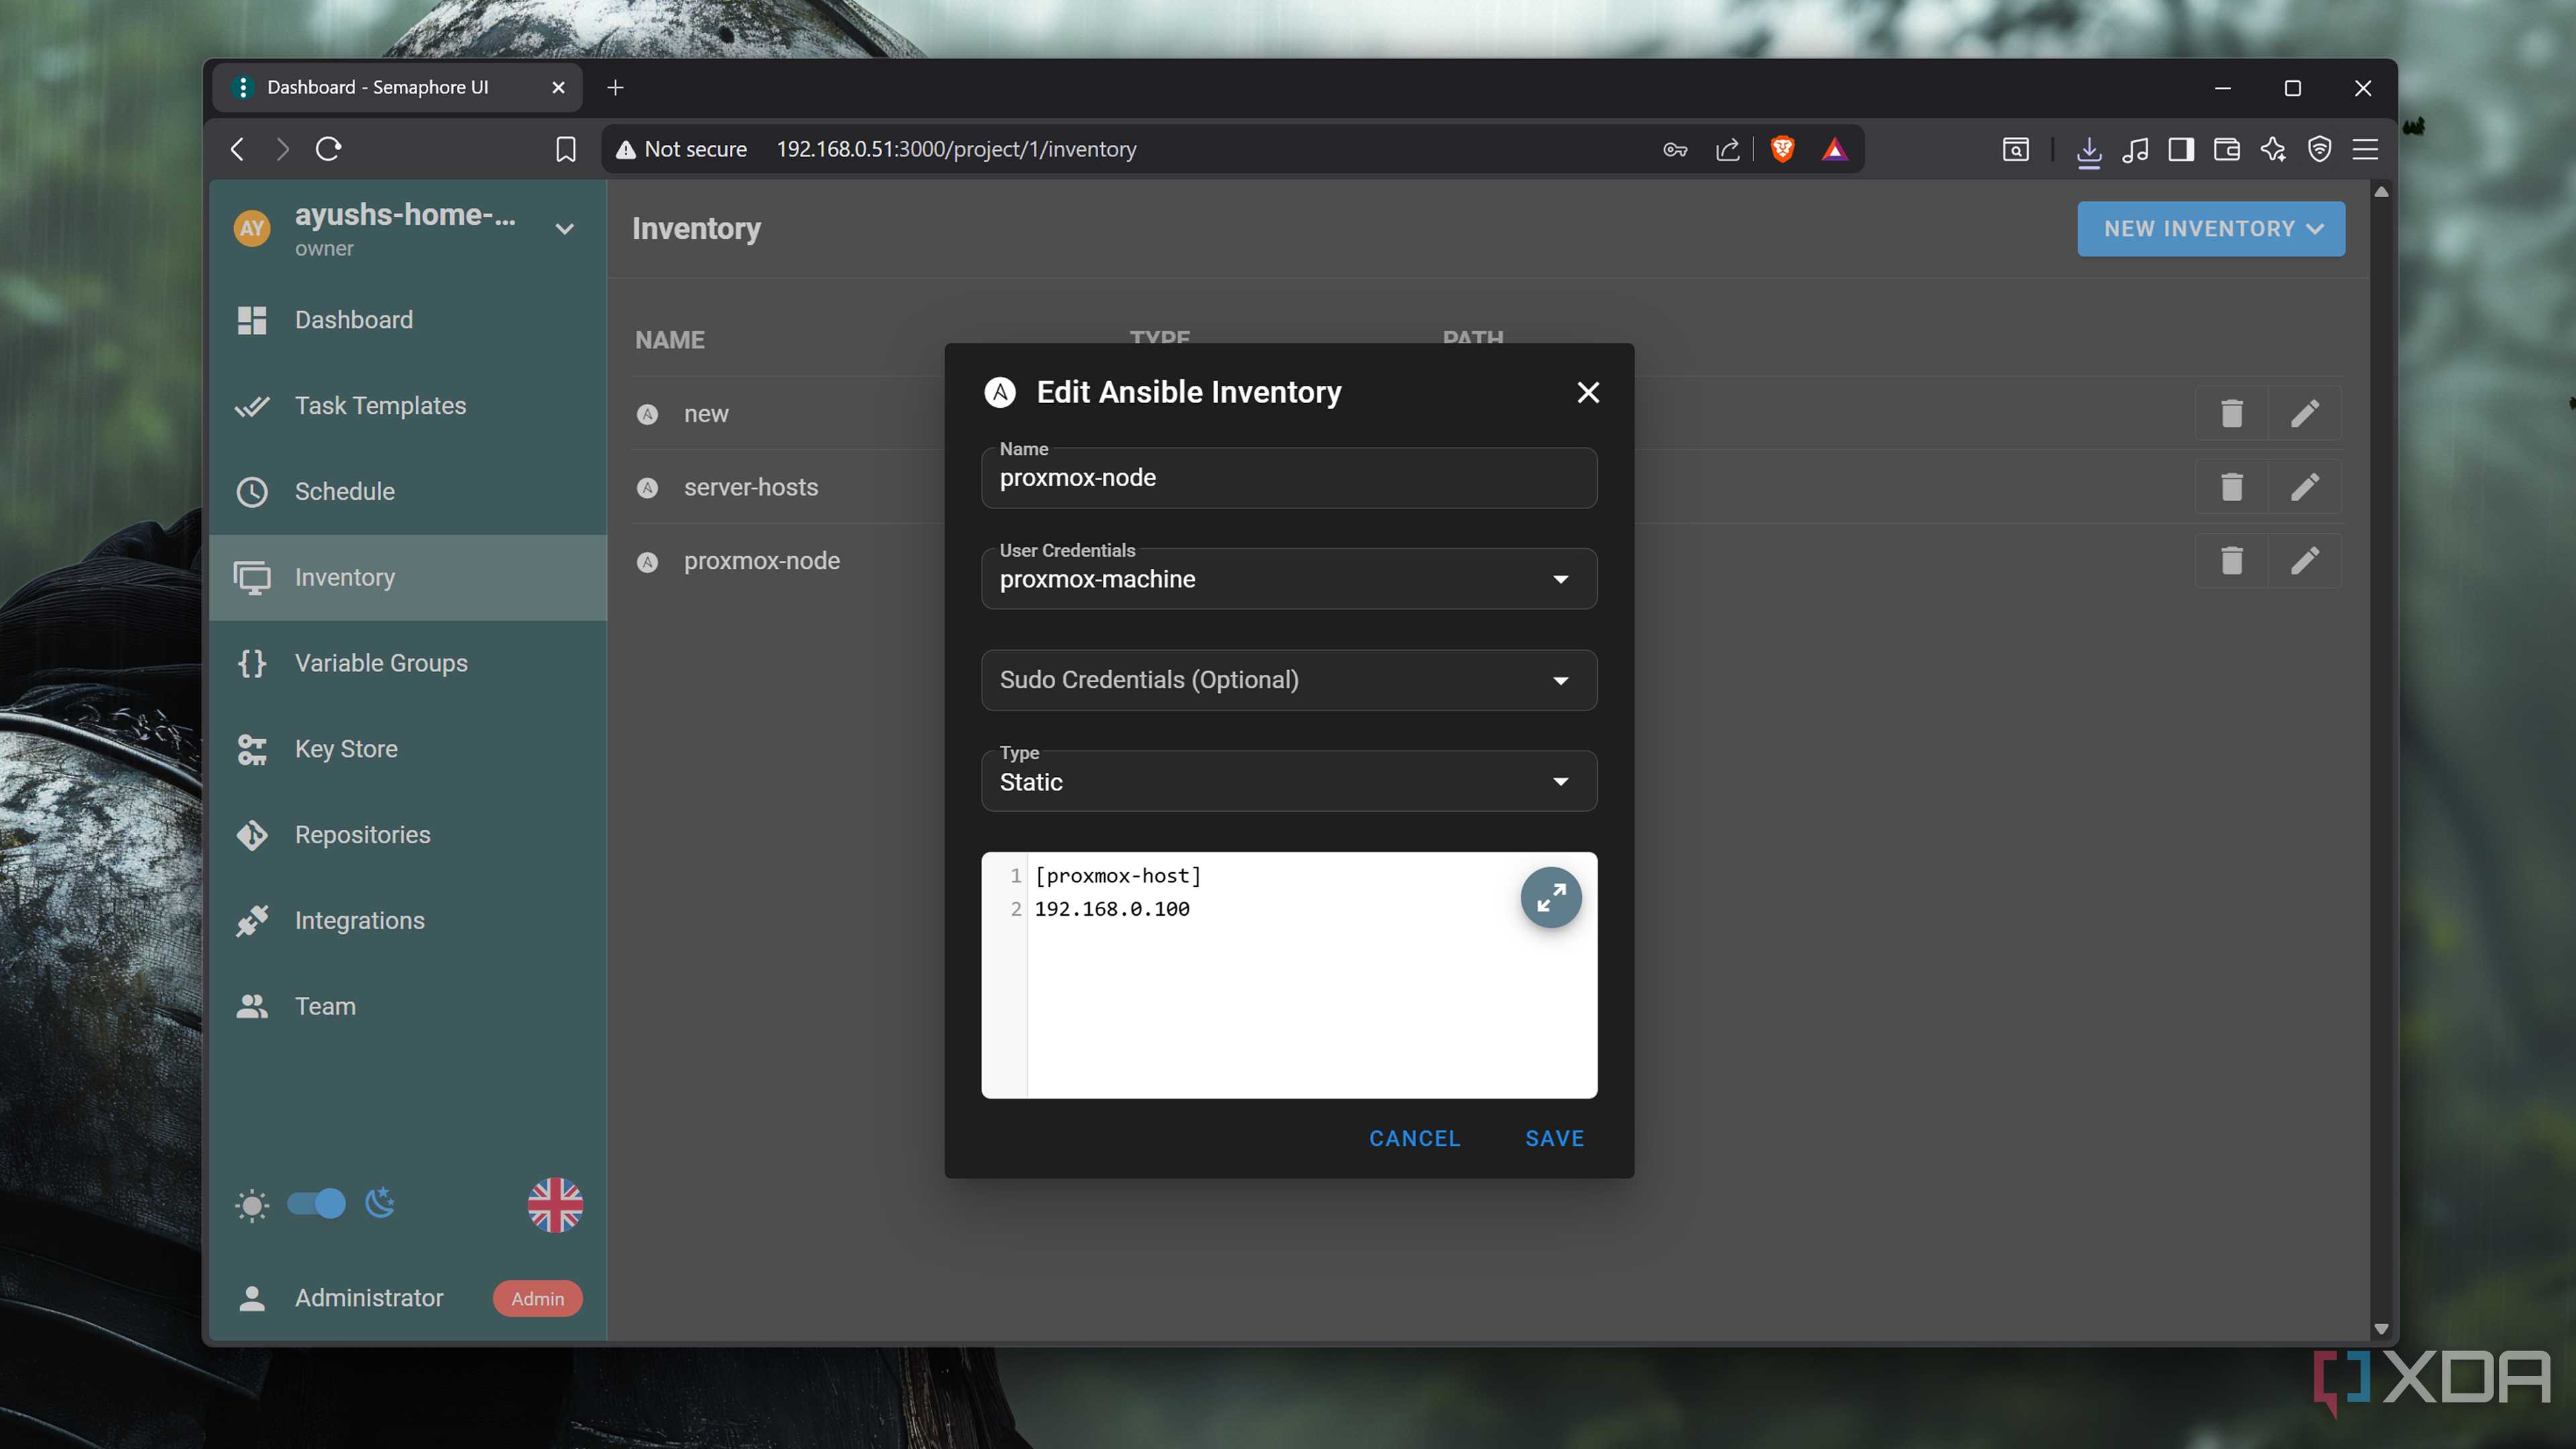Viewport: 2576px width, 1449px height.
Task: Open the Sudo Credentials dropdown
Action: [1288, 680]
